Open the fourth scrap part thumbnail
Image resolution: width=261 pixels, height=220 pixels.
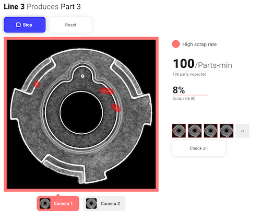pos(227,131)
